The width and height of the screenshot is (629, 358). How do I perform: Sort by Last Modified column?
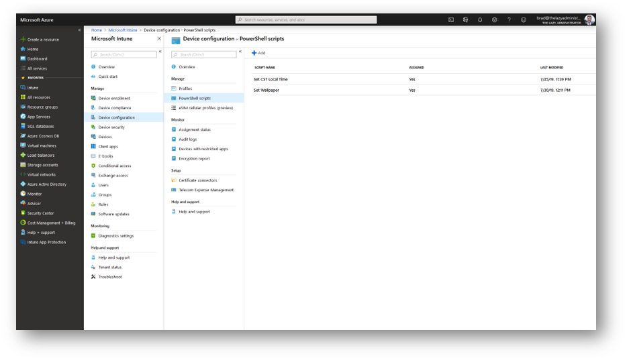[552, 68]
